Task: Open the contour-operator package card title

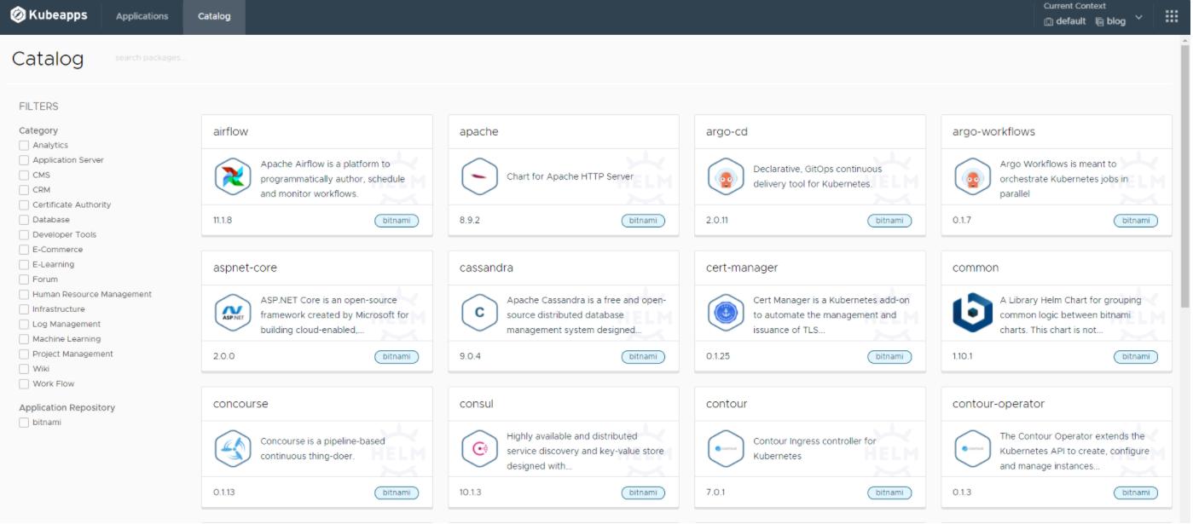Action: (998, 404)
